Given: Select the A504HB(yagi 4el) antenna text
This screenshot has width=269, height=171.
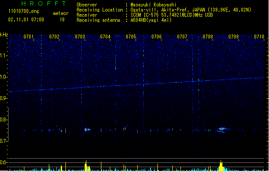Looking at the screenshot, I should click(151, 20).
